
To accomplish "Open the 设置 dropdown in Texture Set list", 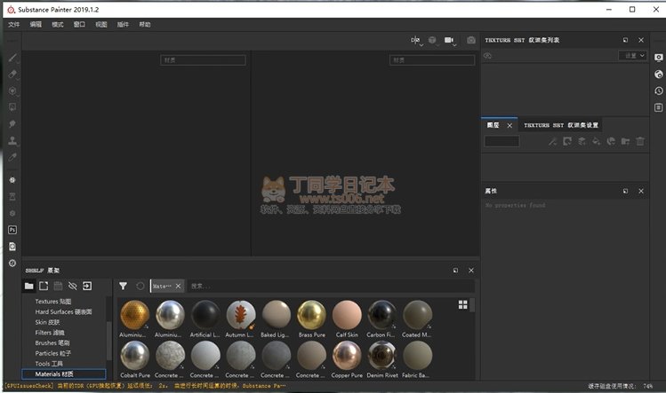I will pos(633,55).
